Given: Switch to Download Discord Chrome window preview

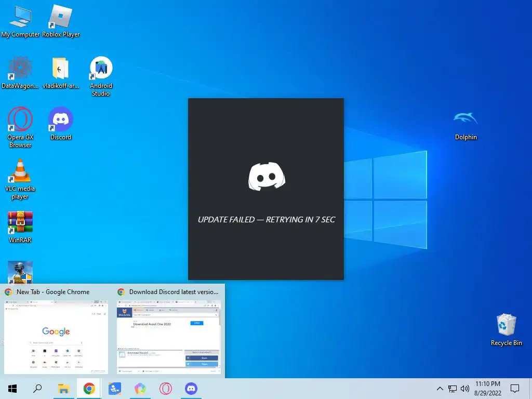Looking at the screenshot, I should pos(169,337).
